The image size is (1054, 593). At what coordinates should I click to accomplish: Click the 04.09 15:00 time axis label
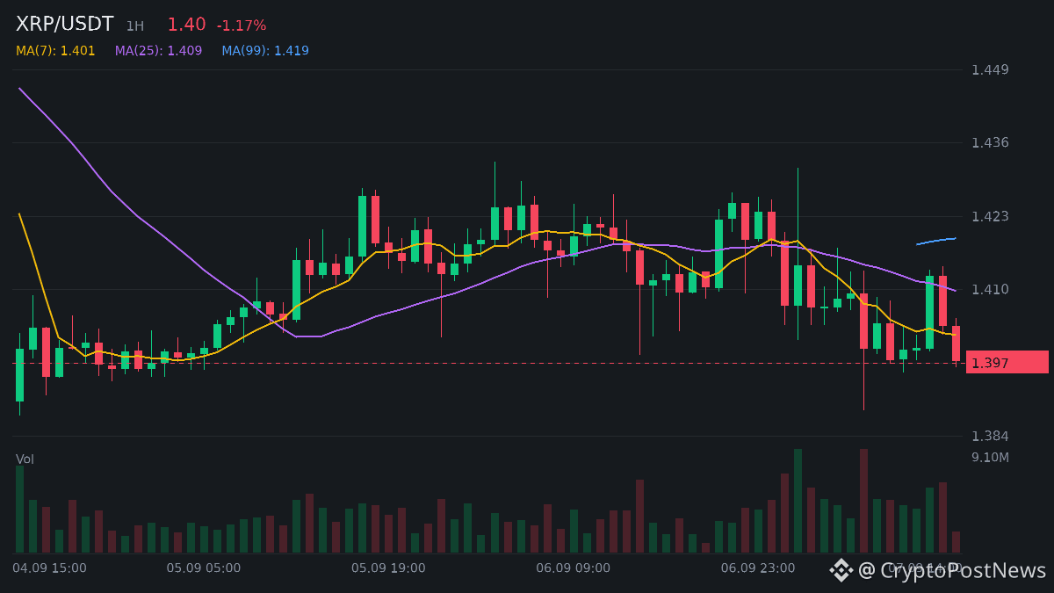(x=49, y=568)
